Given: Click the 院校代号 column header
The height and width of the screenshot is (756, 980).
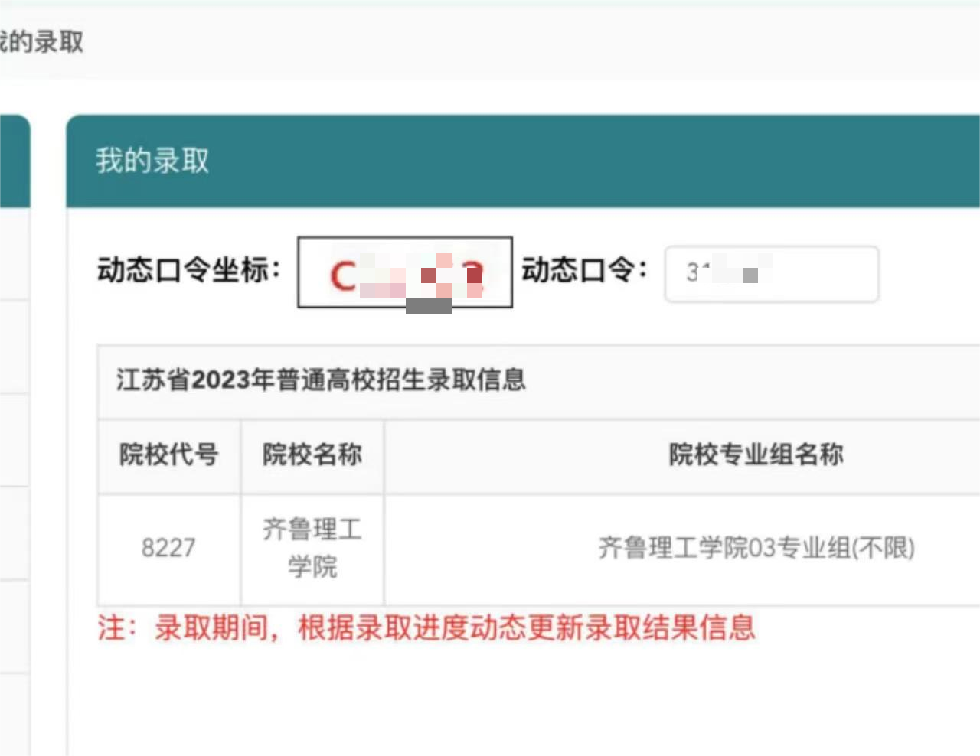Looking at the screenshot, I should [169, 455].
